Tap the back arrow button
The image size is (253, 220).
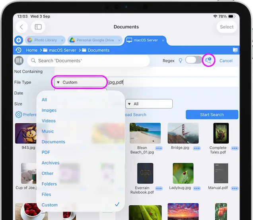click(21, 27)
